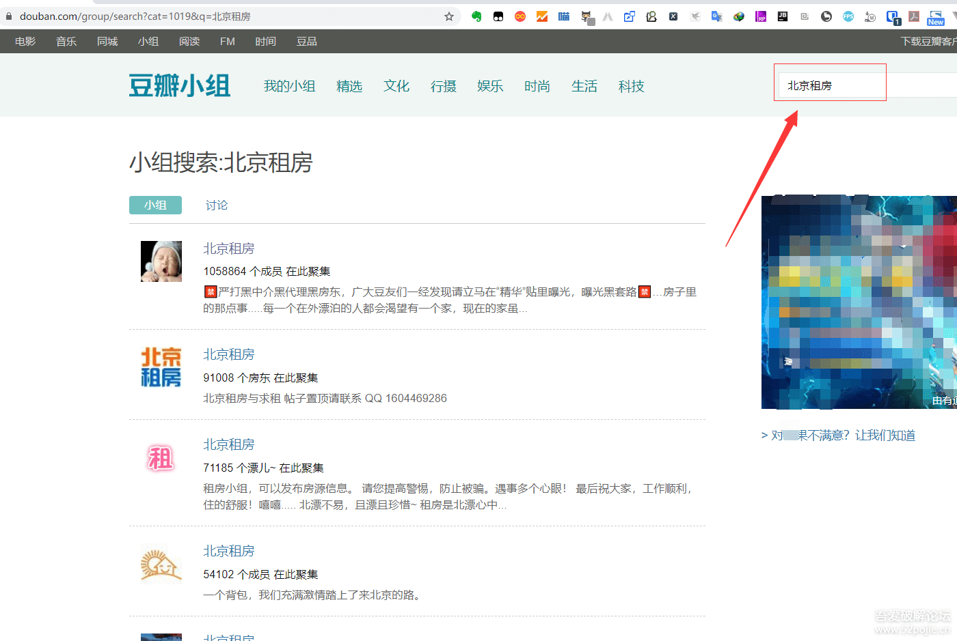
Task: Click the text 54102 个成员 在此聚集
Action: tap(260, 574)
